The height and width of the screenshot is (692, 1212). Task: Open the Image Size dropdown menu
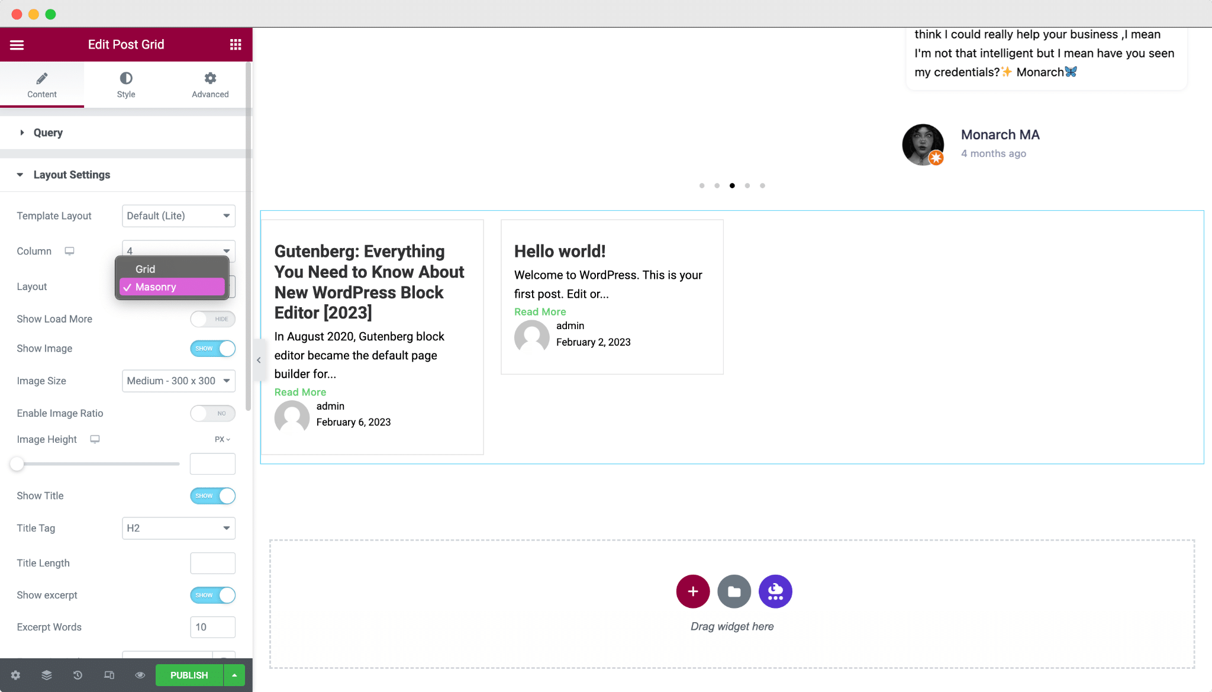coord(178,381)
